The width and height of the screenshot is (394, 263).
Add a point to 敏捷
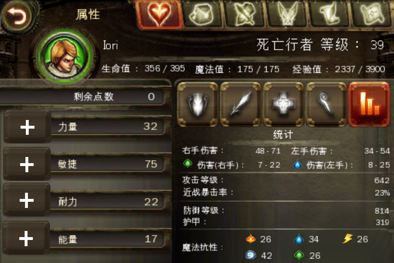[x=27, y=164]
